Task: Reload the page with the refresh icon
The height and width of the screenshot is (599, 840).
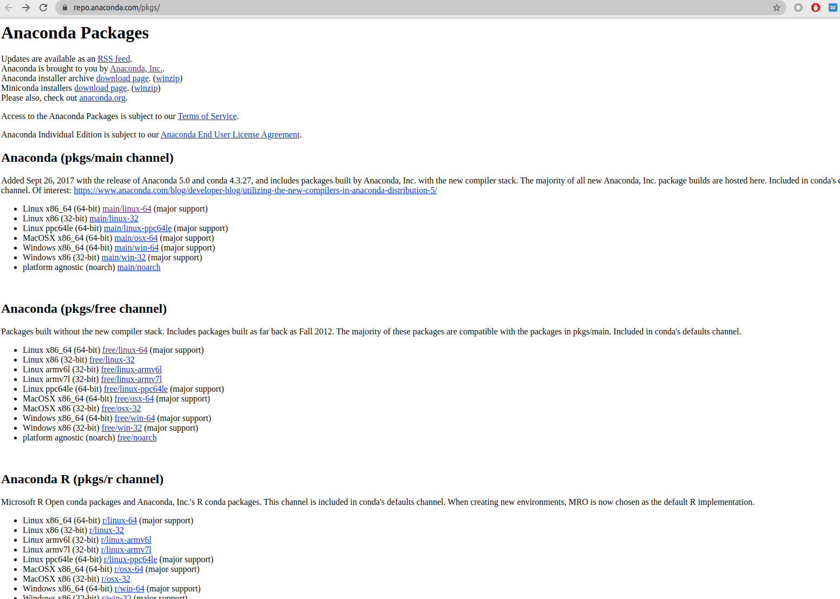Action: click(43, 8)
